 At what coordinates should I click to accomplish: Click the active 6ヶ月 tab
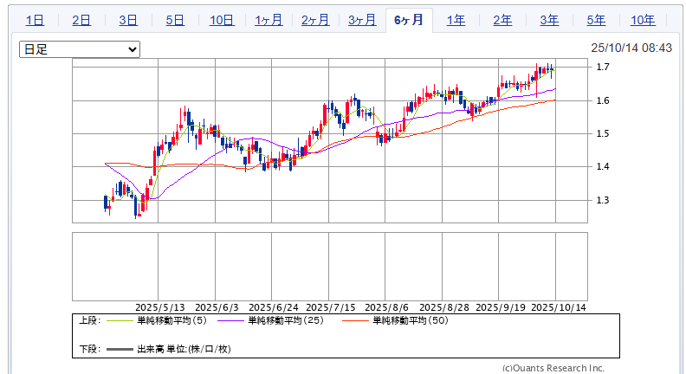pyautogui.click(x=408, y=20)
